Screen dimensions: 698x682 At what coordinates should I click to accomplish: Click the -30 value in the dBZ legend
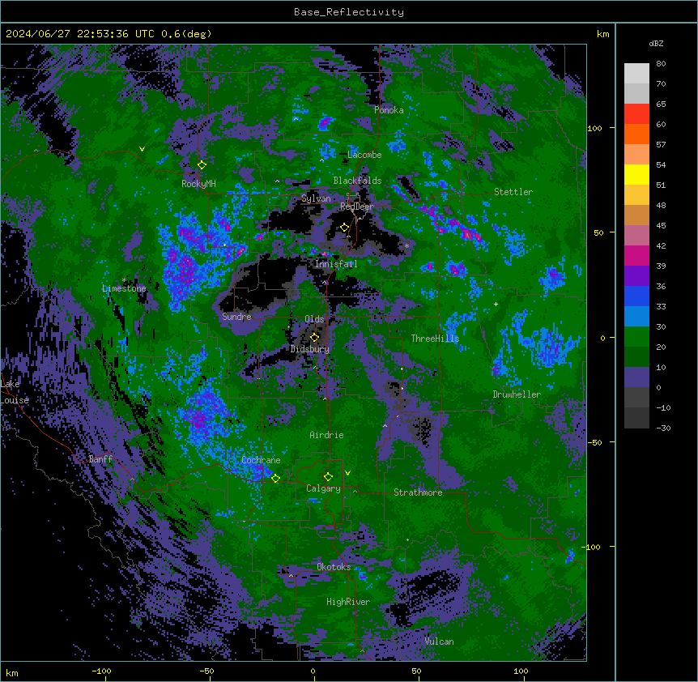coord(663,428)
